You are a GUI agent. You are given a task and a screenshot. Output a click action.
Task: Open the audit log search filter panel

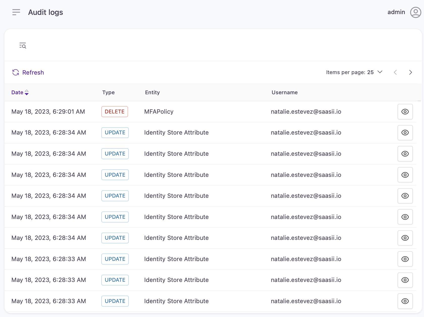pos(23,46)
